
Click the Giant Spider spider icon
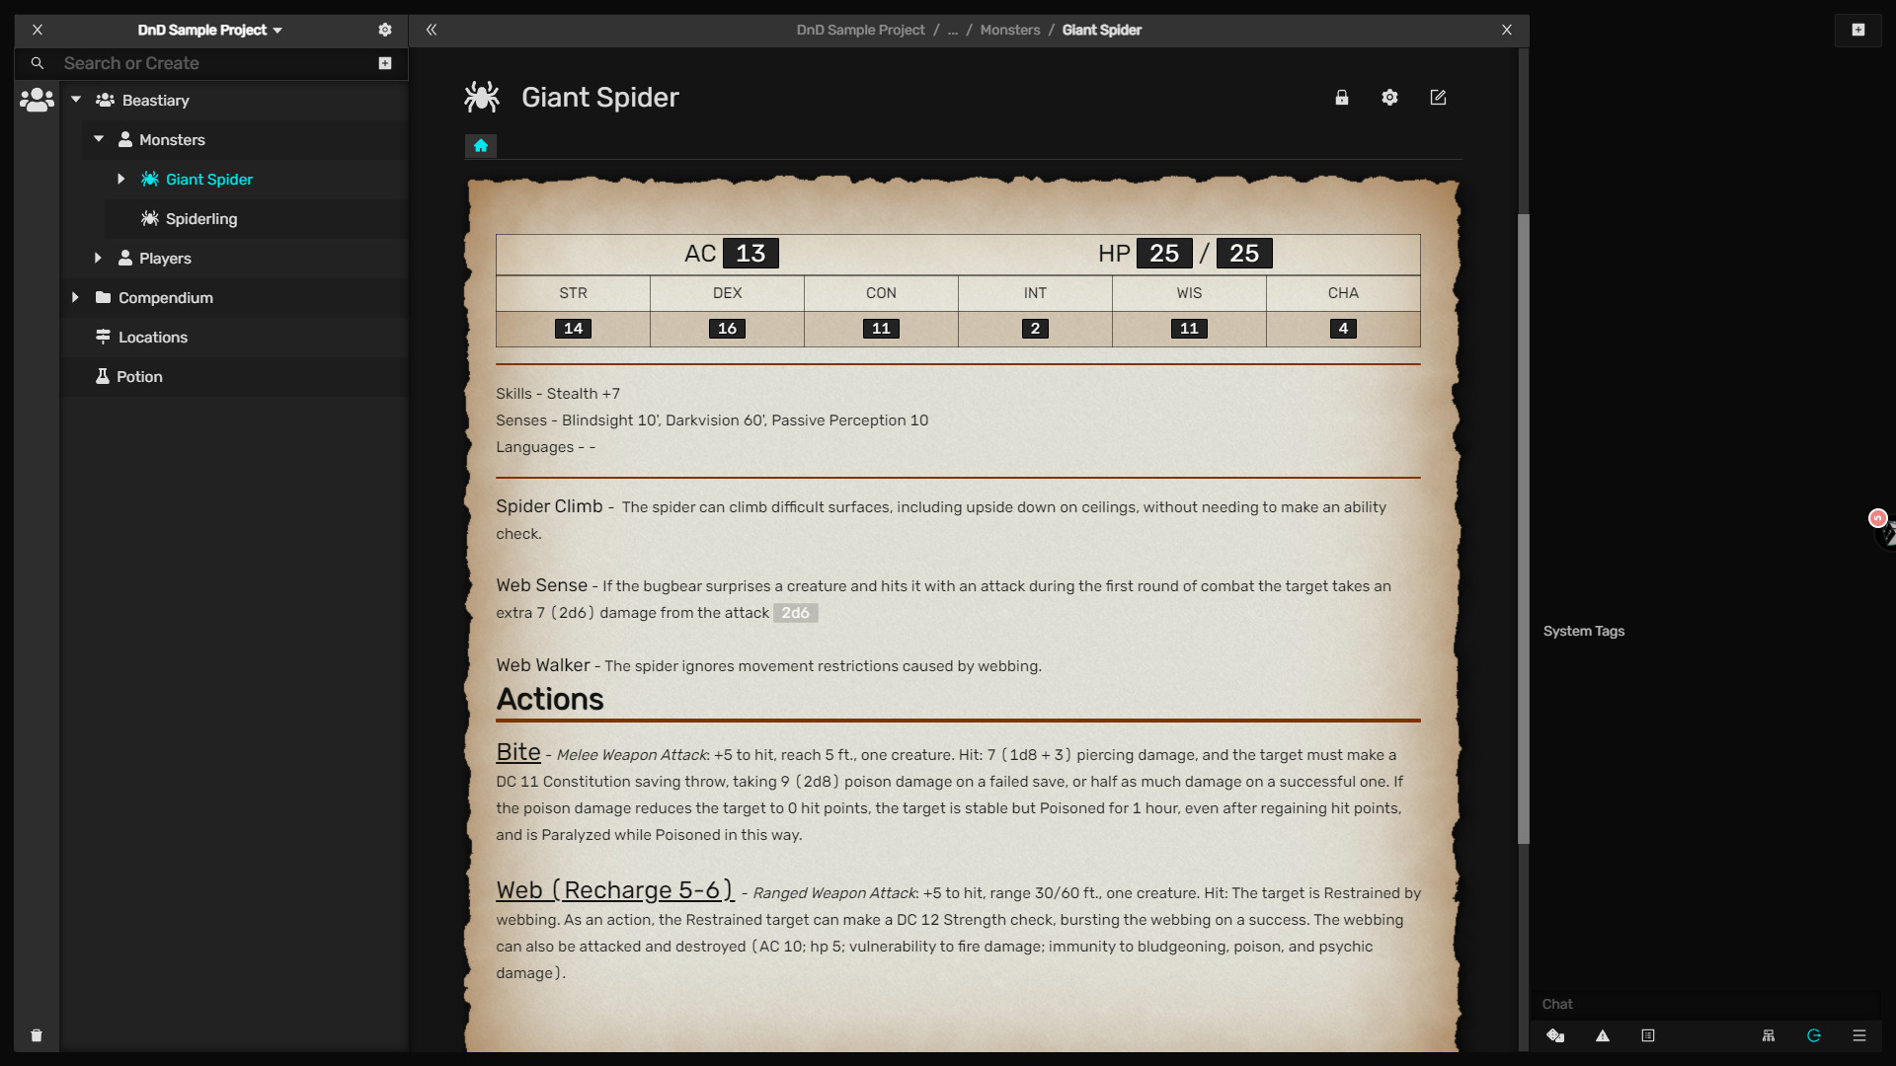point(150,179)
